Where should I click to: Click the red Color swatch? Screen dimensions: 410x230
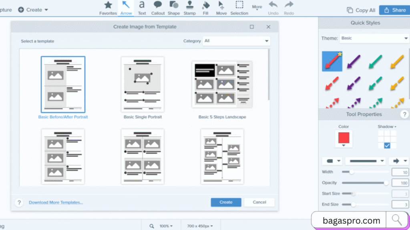pos(344,138)
